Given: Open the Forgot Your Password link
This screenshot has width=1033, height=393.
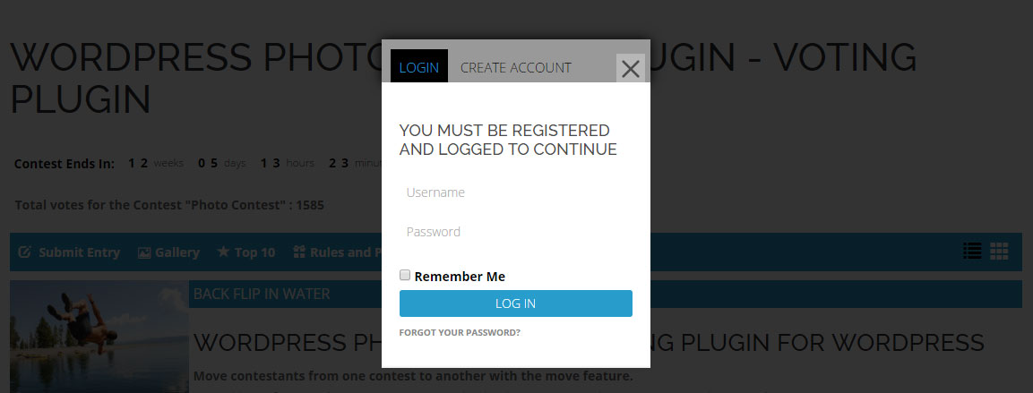Looking at the screenshot, I should [x=460, y=333].
